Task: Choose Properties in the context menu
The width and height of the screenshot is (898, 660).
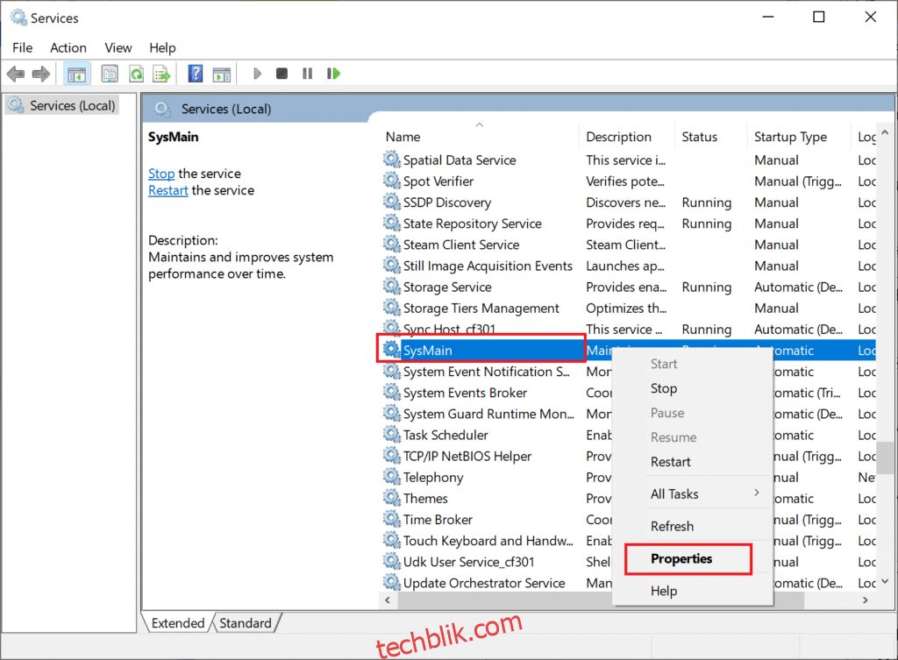Action: point(692,558)
